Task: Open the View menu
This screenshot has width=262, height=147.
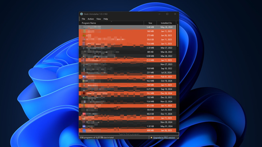Action: tap(98, 19)
